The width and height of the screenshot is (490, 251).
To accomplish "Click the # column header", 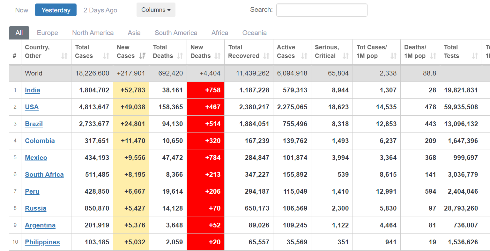I will [15, 52].
